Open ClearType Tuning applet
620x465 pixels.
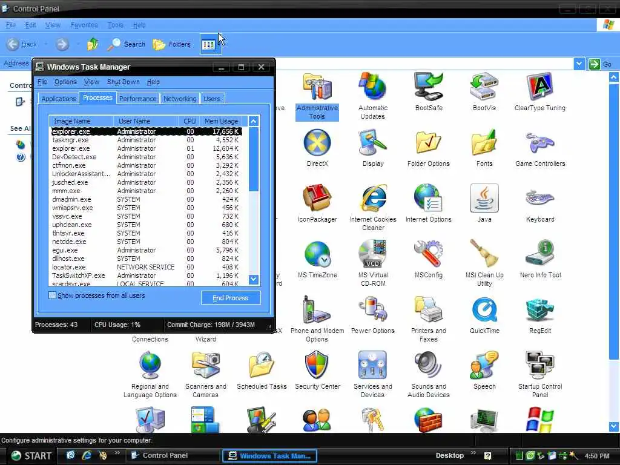(x=540, y=92)
